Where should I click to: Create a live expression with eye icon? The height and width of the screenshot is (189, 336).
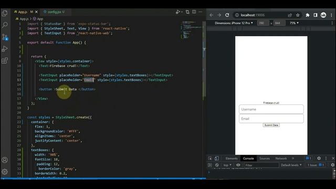pos(238,165)
